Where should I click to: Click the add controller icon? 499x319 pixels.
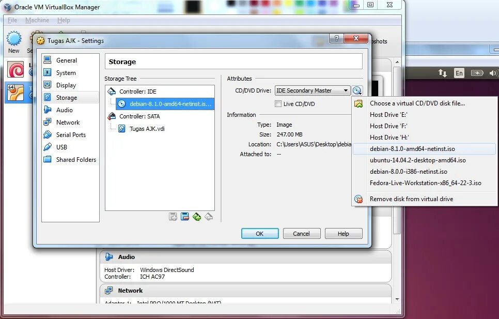173,217
